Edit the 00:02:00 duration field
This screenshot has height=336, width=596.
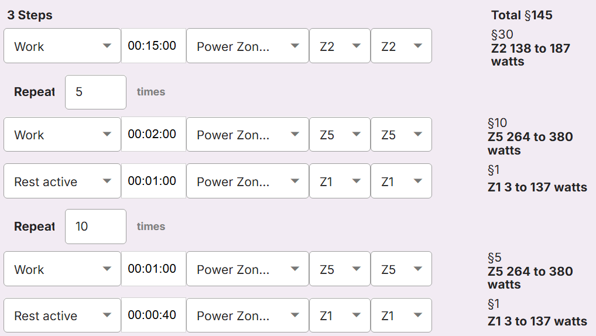[x=152, y=134]
